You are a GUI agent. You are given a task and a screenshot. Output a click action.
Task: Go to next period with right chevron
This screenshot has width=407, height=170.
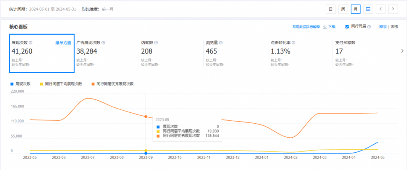pos(393,9)
